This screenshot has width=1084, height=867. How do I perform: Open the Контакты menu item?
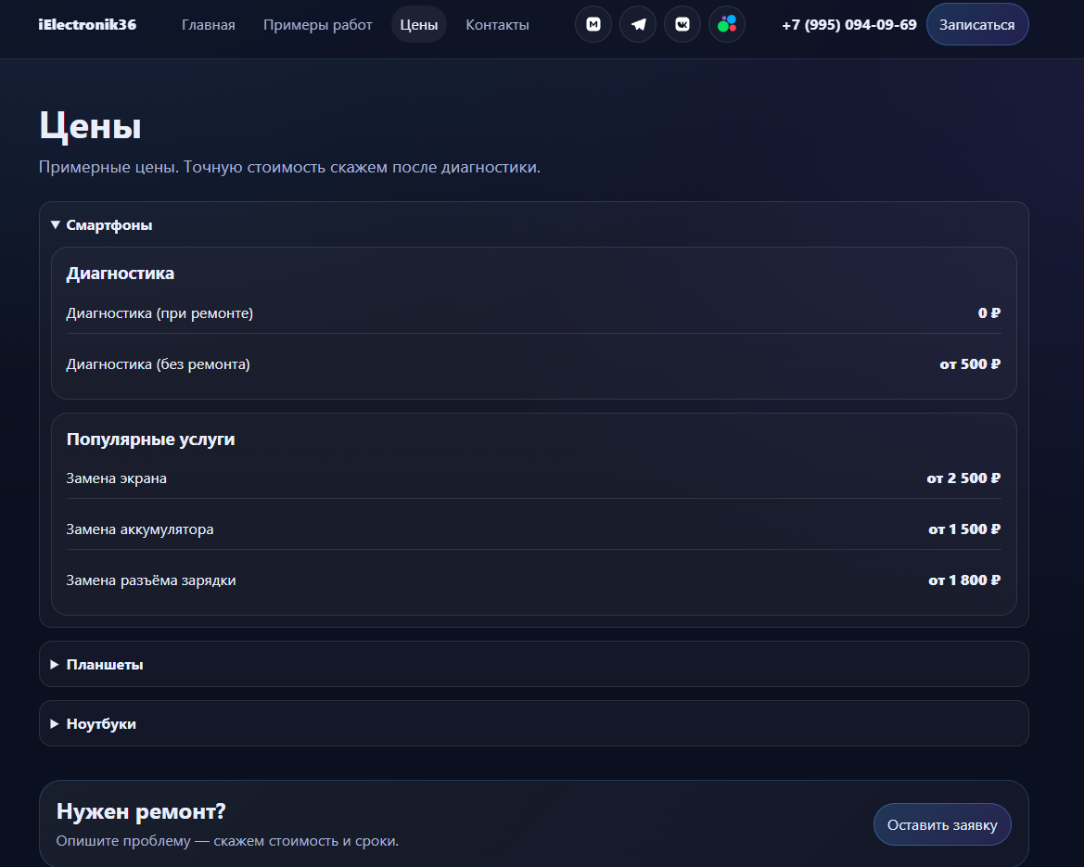point(497,25)
